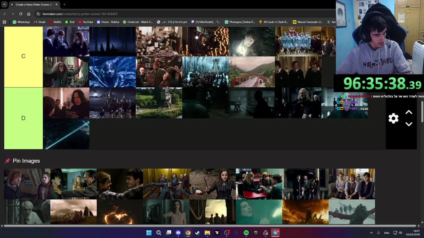Select the green countryside house image in D tier
Image resolution: width=424 pixels, height=238 pixels.
coord(159,103)
